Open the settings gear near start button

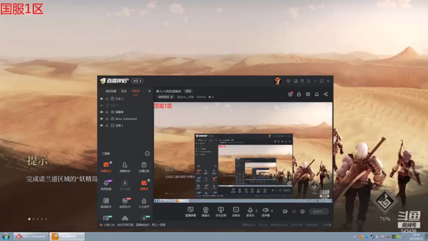coord(302,212)
